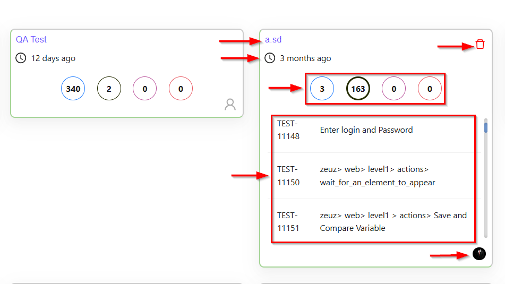Select the red 0 circle in QA Test card
Image resolution: width=505 pixels, height=284 pixels.
coord(181,89)
